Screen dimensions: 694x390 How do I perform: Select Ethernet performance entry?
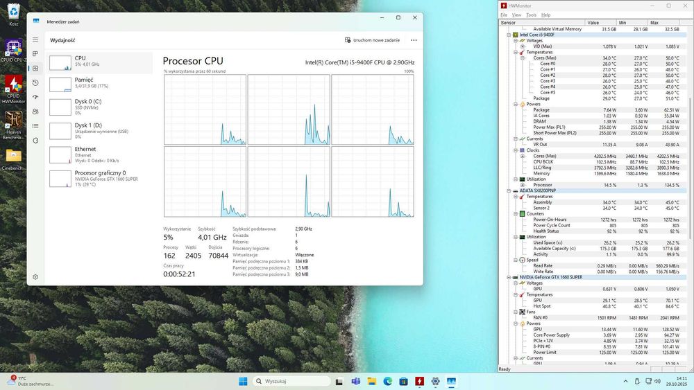click(99, 154)
